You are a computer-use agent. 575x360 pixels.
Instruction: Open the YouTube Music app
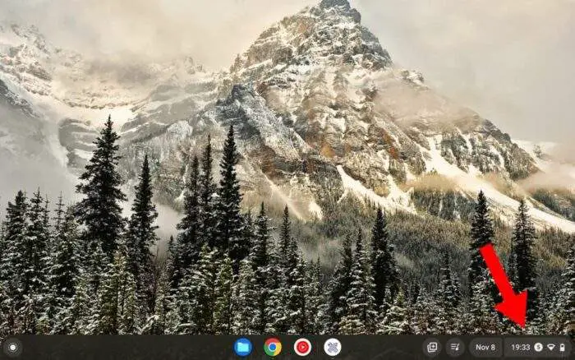pos(302,347)
